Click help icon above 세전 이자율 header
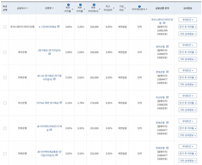The width and height of the screenshot is (202, 165). coord(68,5)
